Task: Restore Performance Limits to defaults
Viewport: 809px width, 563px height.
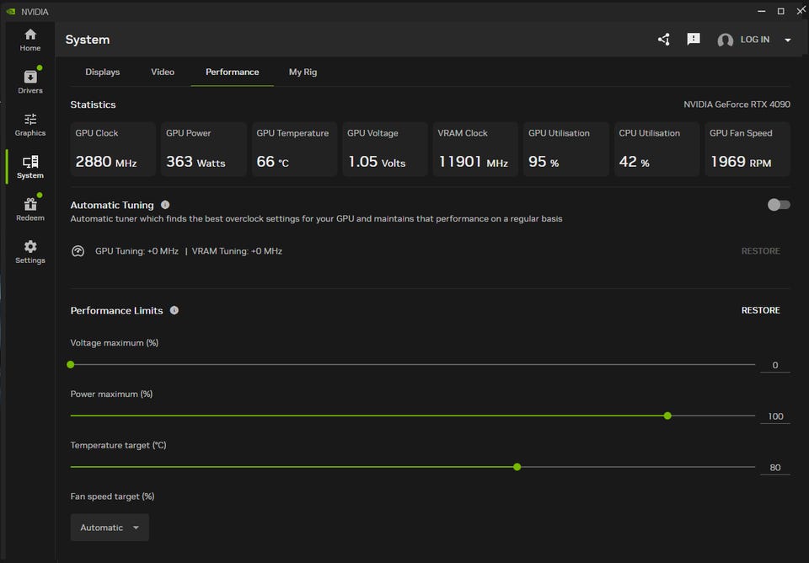Action: (x=760, y=310)
